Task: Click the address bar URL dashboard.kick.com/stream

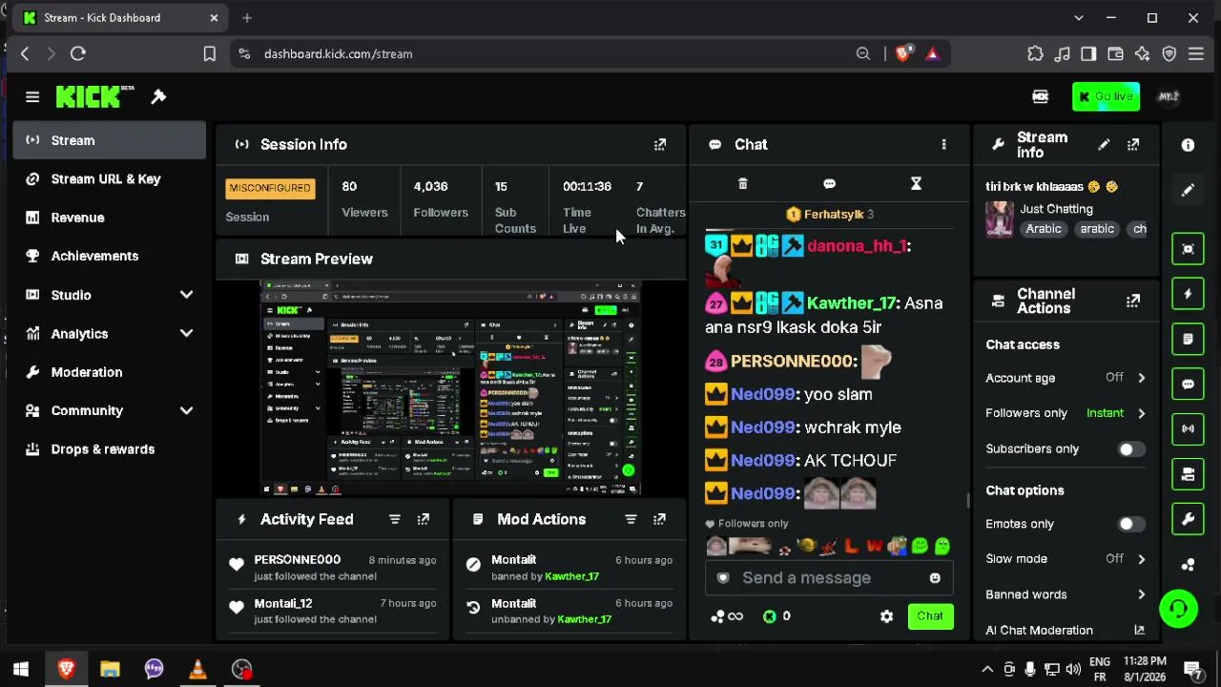Action: pyautogui.click(x=338, y=54)
